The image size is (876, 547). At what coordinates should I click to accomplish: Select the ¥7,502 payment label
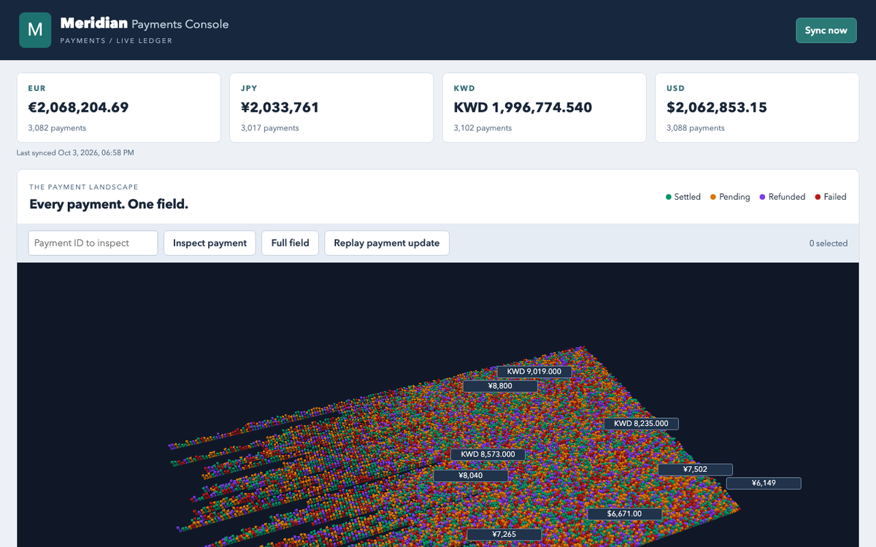[x=695, y=469]
